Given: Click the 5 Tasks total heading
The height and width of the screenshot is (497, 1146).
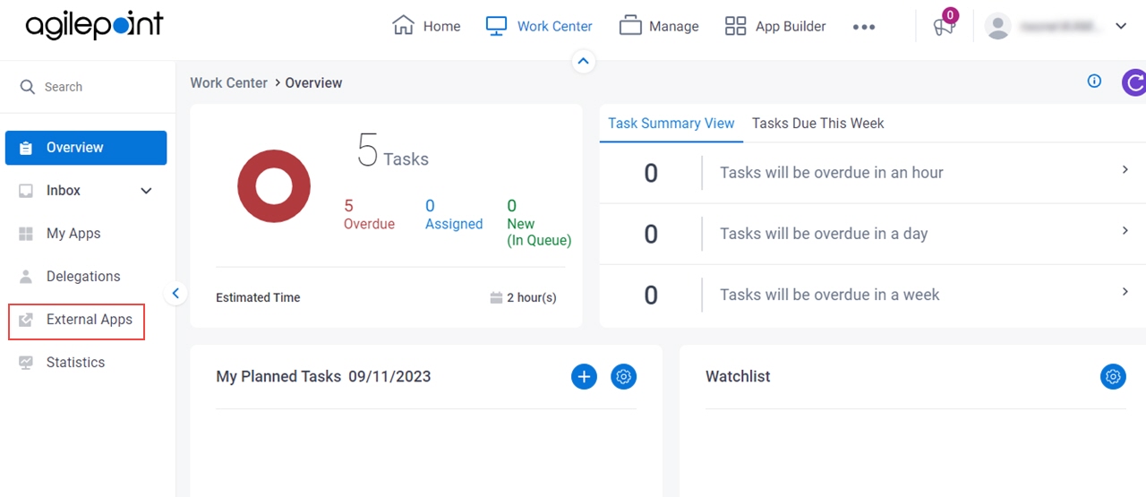Looking at the screenshot, I should [x=393, y=150].
